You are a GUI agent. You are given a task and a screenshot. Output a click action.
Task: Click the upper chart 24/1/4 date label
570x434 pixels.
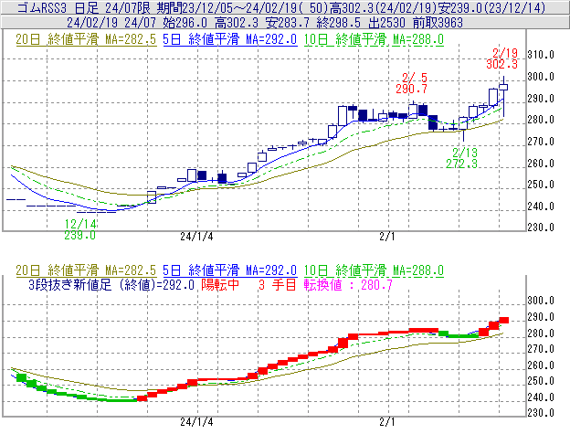[x=196, y=237]
